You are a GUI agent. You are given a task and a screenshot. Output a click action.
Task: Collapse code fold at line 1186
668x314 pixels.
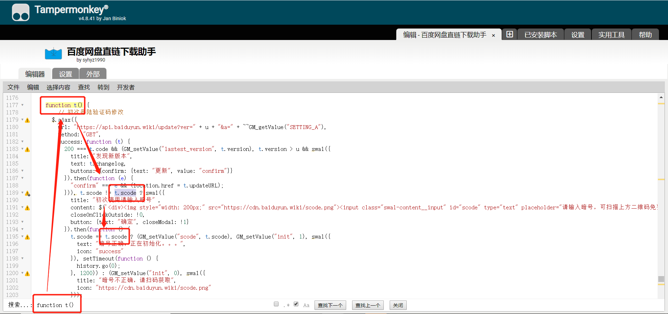(x=23, y=171)
